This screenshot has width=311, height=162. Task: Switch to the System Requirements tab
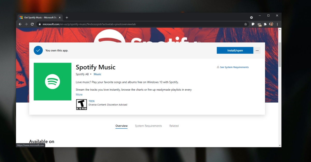tap(148, 126)
